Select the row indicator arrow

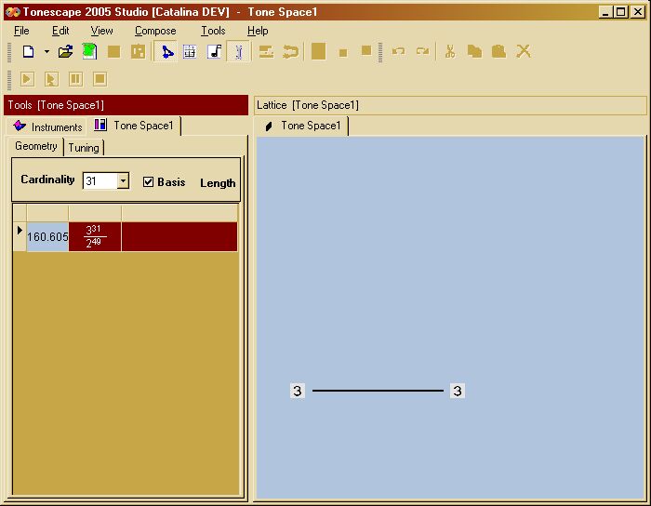click(x=20, y=230)
